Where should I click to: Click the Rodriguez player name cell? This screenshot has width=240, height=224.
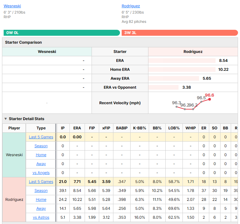(x=14, y=200)
